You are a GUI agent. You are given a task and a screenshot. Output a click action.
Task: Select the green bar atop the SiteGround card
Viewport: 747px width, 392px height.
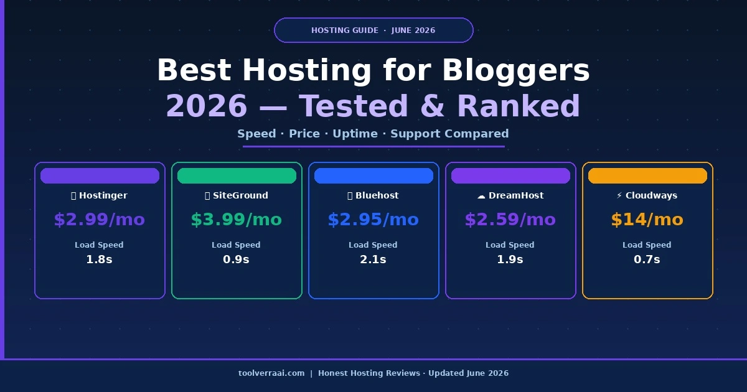point(237,176)
